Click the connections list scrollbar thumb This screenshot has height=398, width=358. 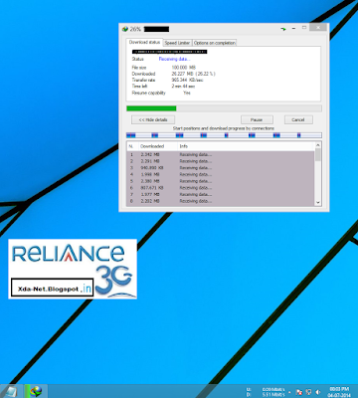coord(318,155)
